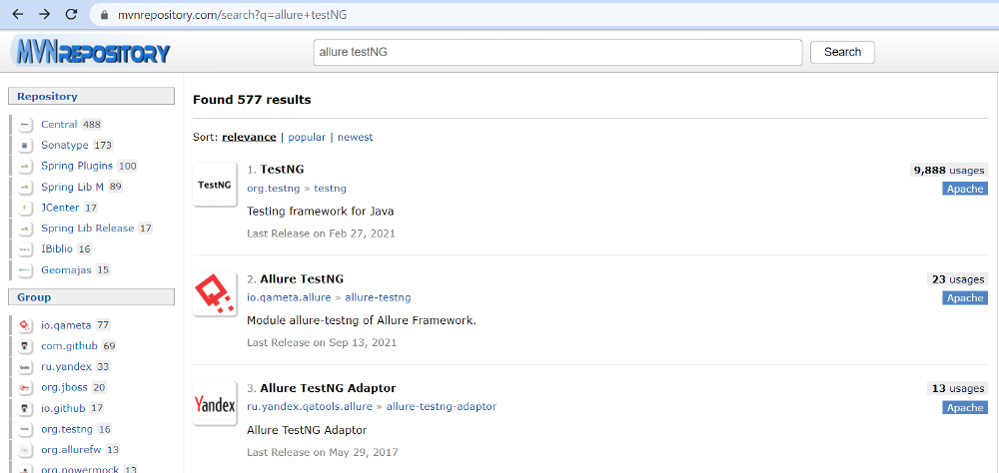
Task: Click the 9,888 usages badge
Action: [949, 170]
